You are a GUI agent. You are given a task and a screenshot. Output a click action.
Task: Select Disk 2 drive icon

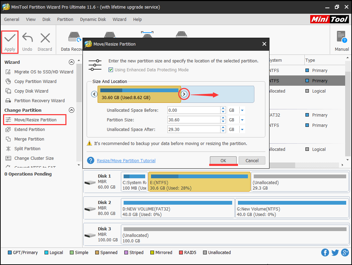coord(90,209)
